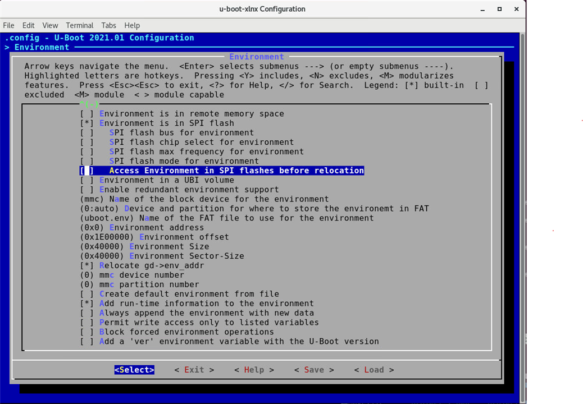Image resolution: width=583 pixels, height=404 pixels.
Task: Minimize the terminal window
Action: click(482, 9)
